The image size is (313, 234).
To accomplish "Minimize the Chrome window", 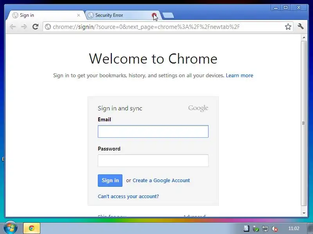I will (x=276, y=7).
